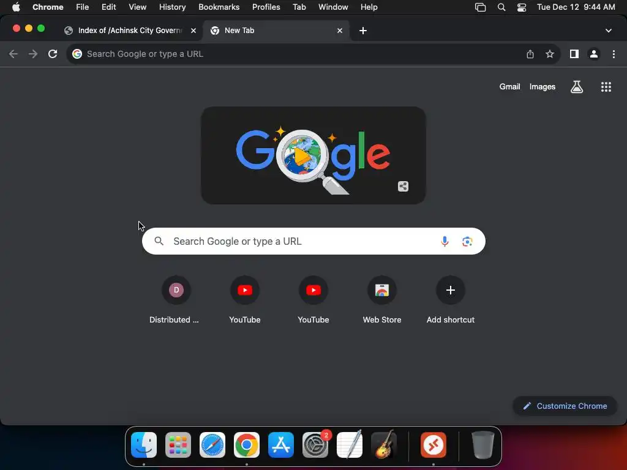Open the Apple menu

click(16, 7)
